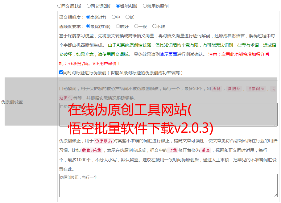Set 语义相似度 to 低
Image resolution: width=281 pixels, height=203 pixels.
(128, 17)
